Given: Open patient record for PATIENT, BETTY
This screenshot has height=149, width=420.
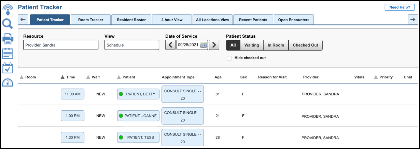Looking at the screenshot, I should click(x=138, y=94).
